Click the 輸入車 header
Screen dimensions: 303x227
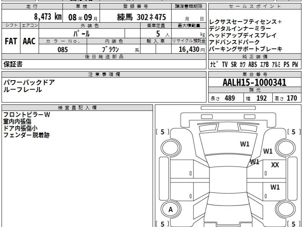tap(156, 41)
